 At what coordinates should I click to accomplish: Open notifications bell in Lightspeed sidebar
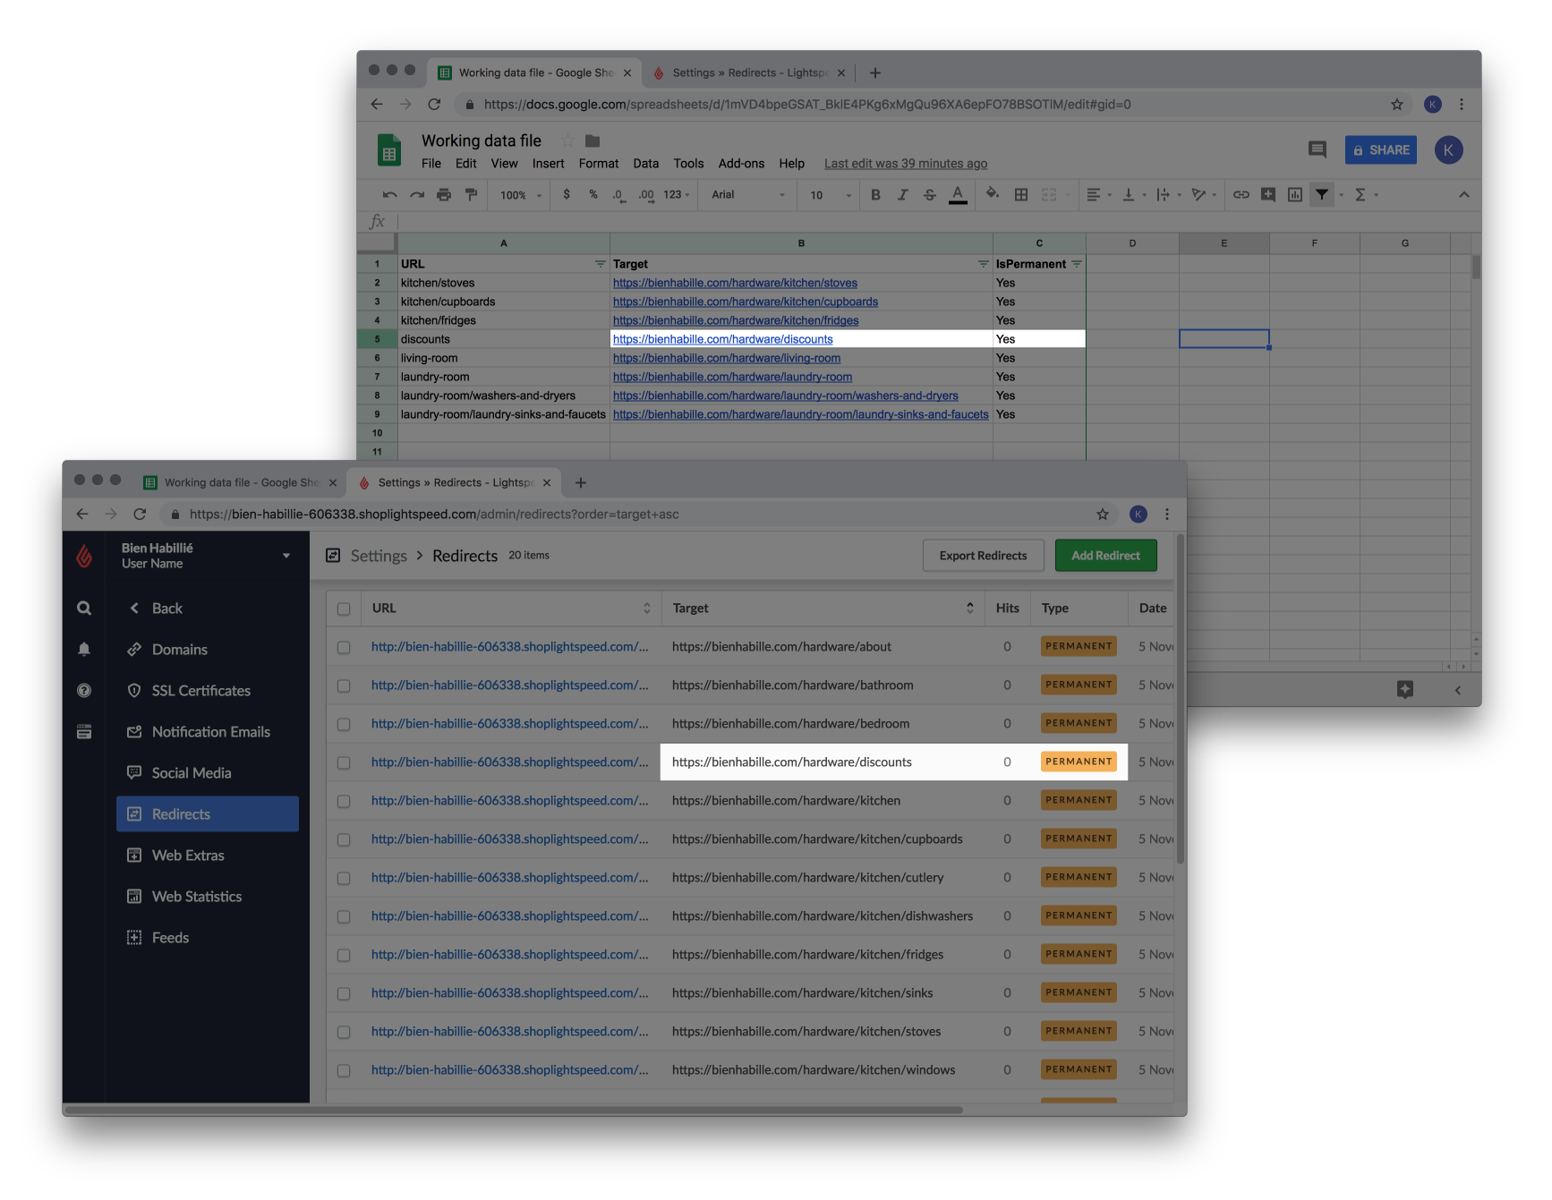(x=84, y=650)
